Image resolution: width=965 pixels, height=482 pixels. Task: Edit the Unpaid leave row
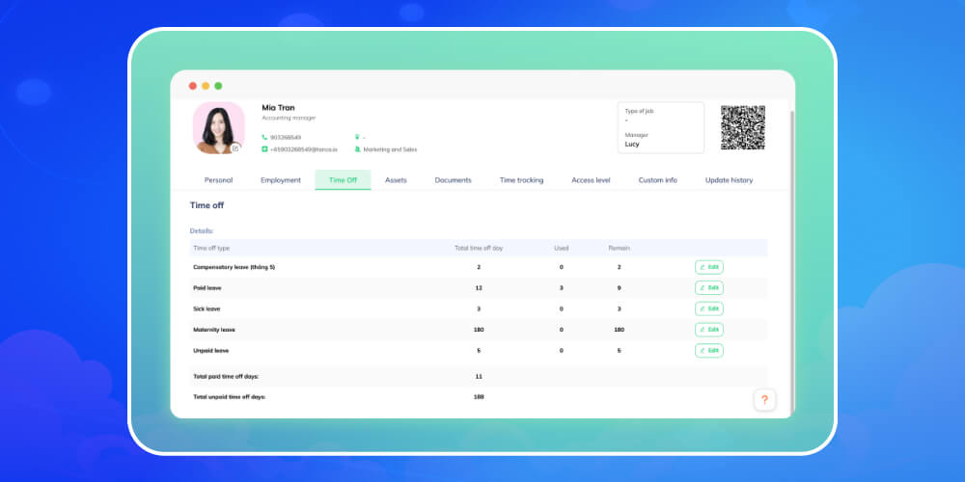tap(709, 351)
